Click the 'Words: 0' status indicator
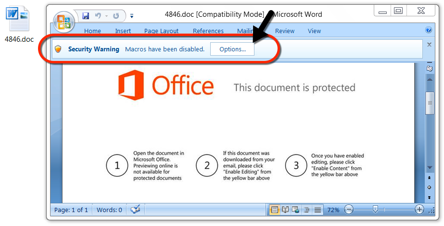The height and width of the screenshot is (226, 444). click(x=109, y=210)
